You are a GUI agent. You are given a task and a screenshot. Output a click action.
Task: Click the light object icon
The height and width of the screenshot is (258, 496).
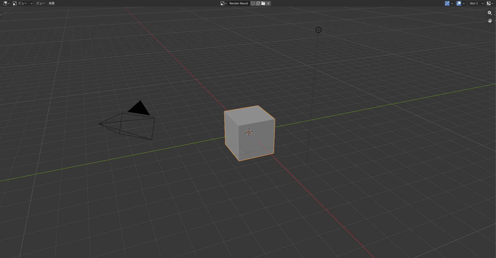point(319,30)
